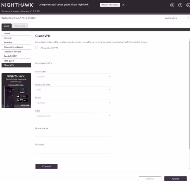Click the Nome utente input field
The width and height of the screenshot is (190, 181).
point(73,134)
